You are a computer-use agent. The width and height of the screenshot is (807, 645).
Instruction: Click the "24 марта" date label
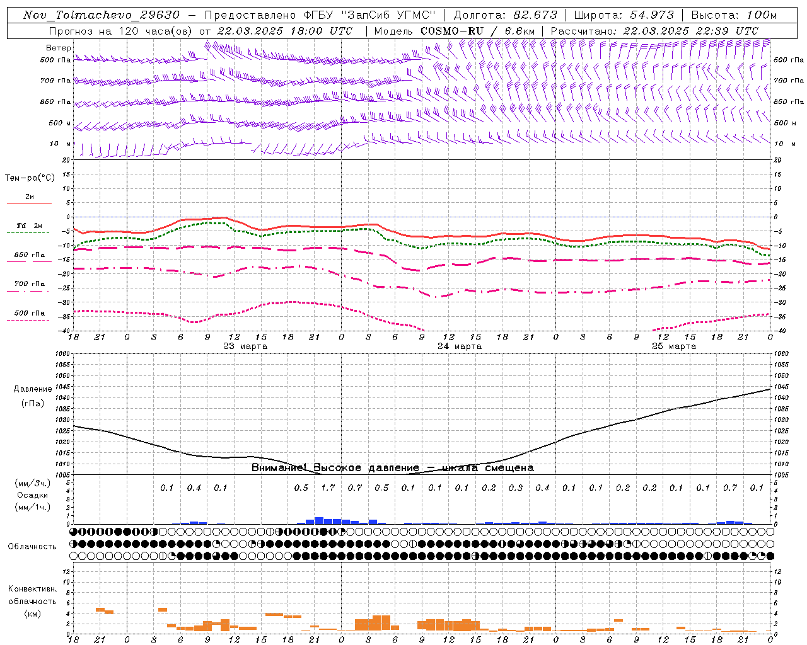(x=460, y=346)
